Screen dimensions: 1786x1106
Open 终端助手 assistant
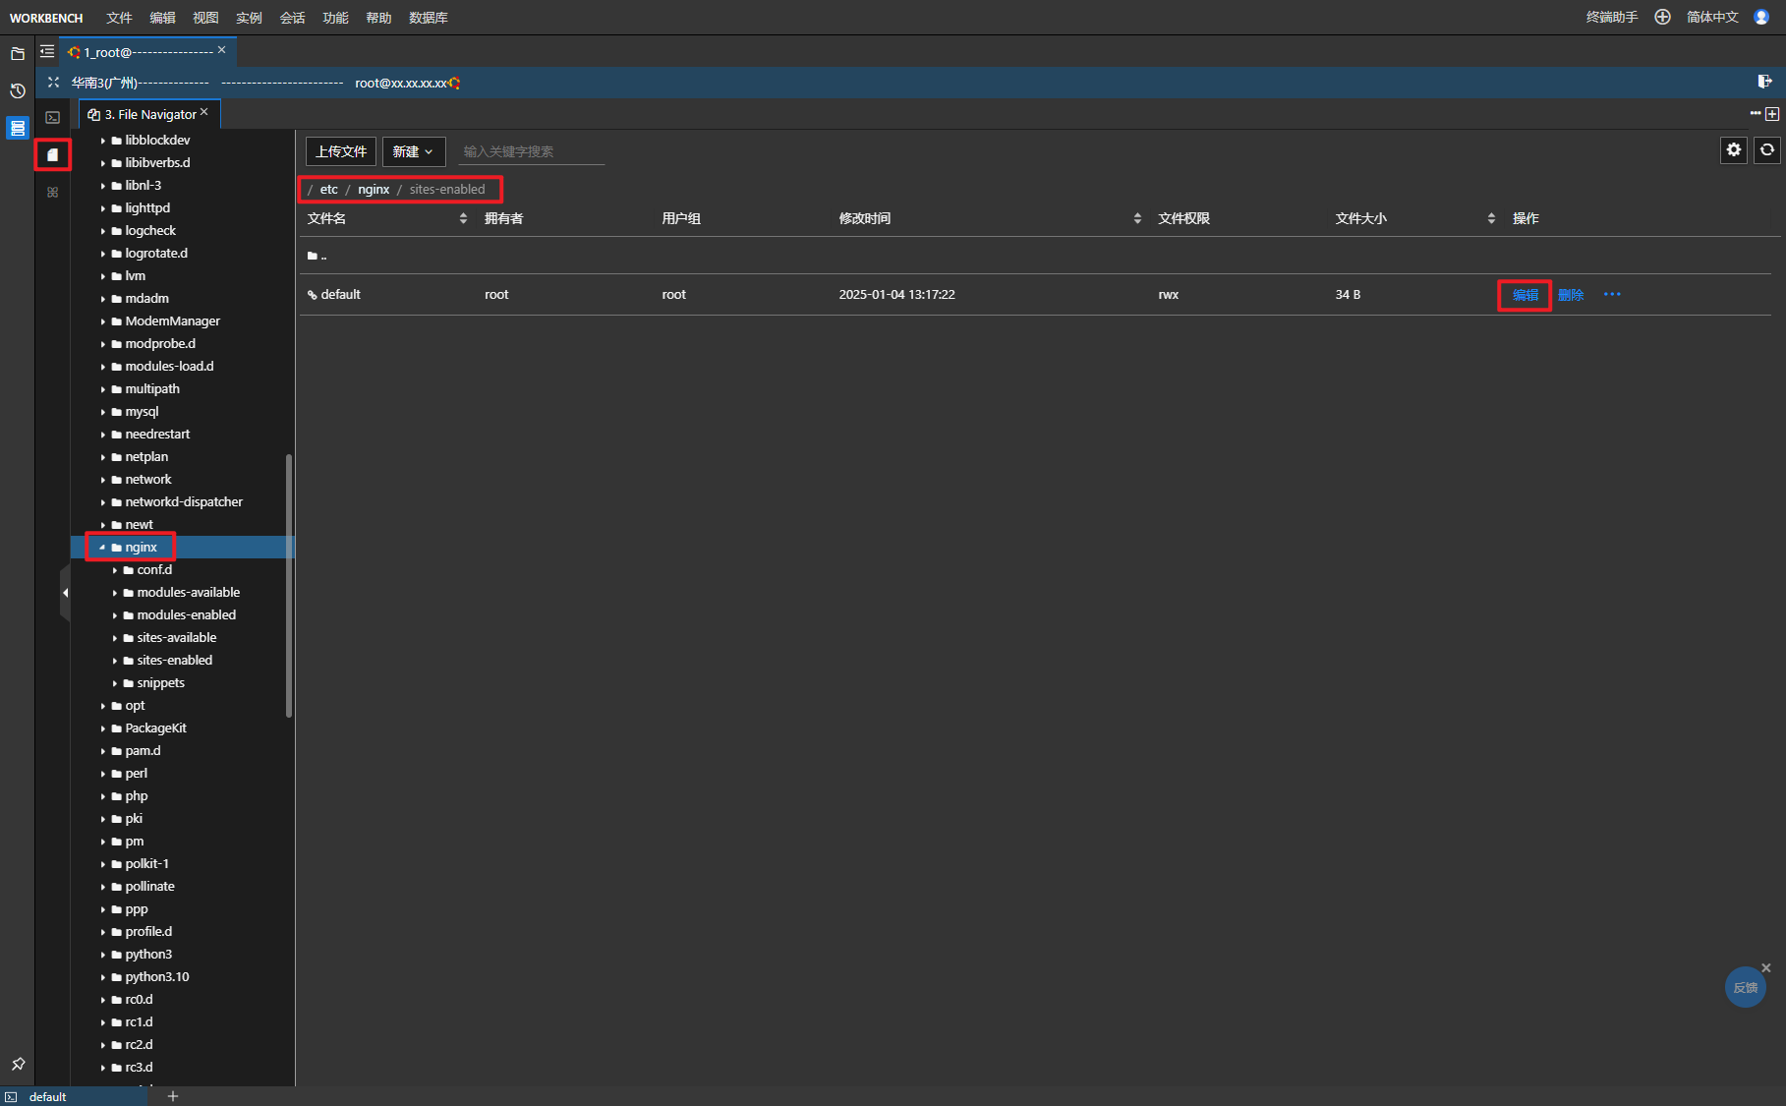pos(1612,17)
